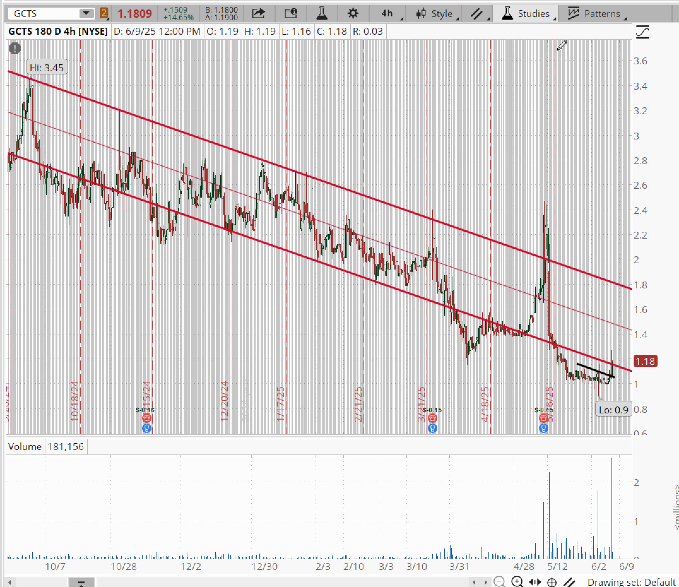679x587 pixels.
Task: Toggle the orange number 2 link indicator
Action: 103,14
